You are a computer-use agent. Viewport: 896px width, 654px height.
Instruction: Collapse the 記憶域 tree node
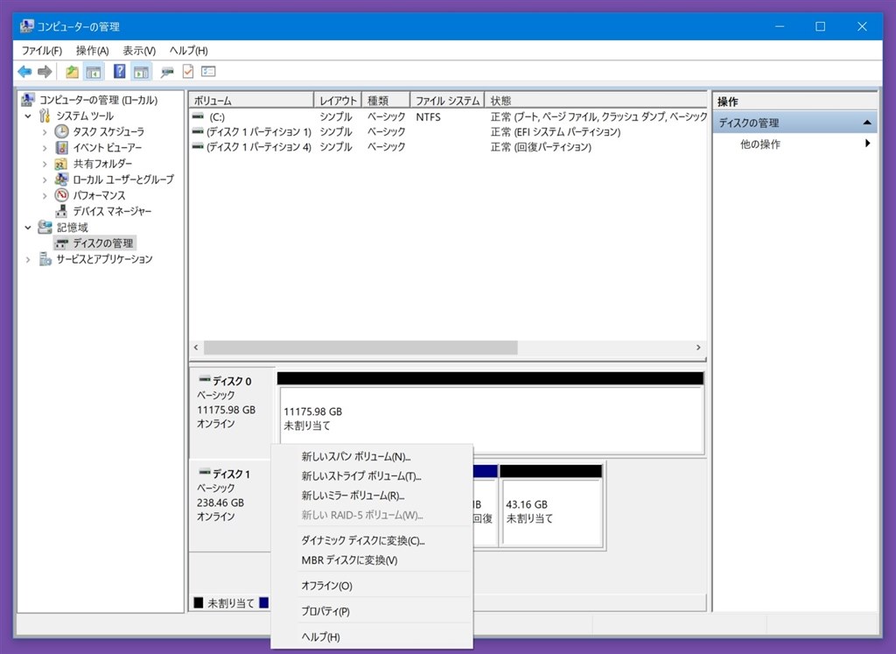click(28, 228)
